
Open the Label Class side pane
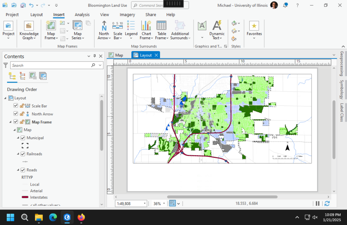342,112
